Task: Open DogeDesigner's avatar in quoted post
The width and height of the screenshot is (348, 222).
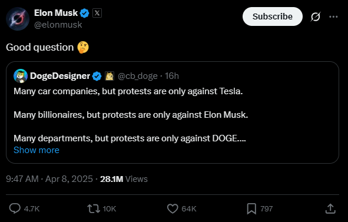Action: coord(21,76)
